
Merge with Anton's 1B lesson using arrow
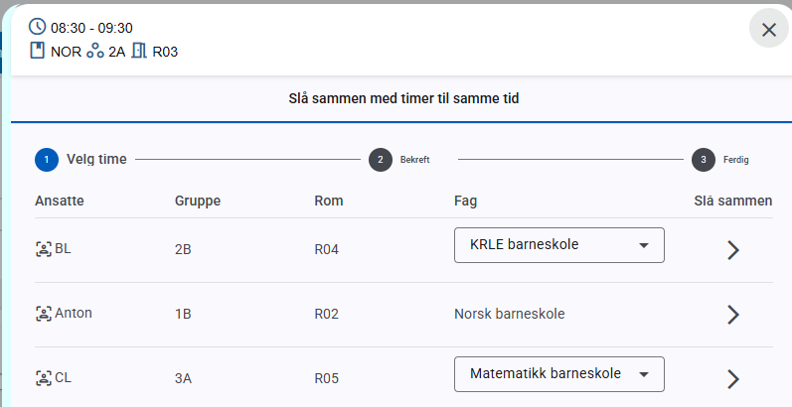(x=733, y=315)
